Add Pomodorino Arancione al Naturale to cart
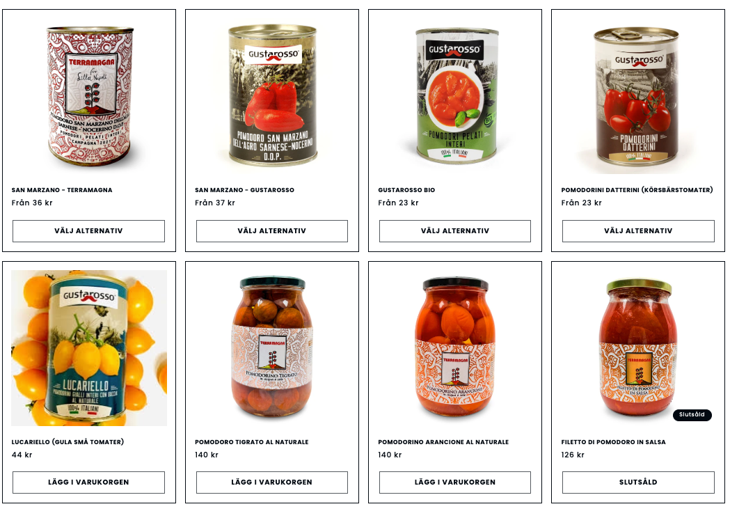730x518 pixels. [x=455, y=482]
